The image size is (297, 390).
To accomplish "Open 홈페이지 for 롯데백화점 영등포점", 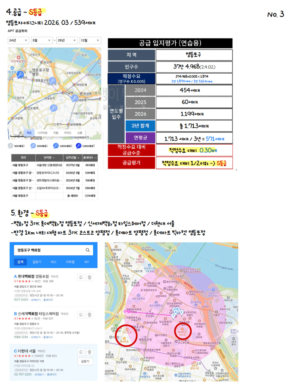I will (x=48, y=300).
